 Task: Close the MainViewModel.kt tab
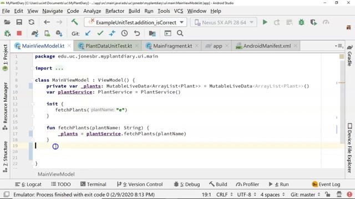pos(69,46)
